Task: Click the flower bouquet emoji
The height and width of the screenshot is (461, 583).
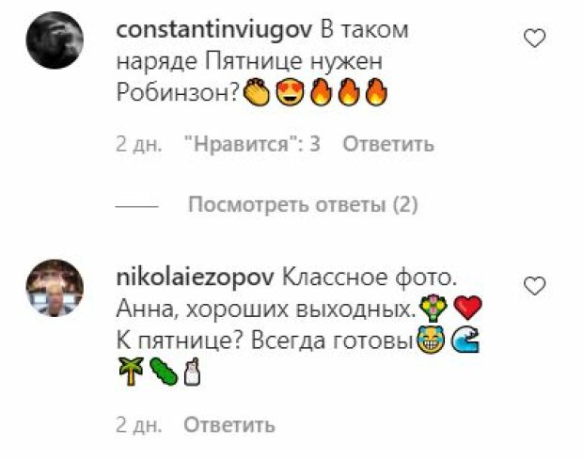Action: click(433, 309)
